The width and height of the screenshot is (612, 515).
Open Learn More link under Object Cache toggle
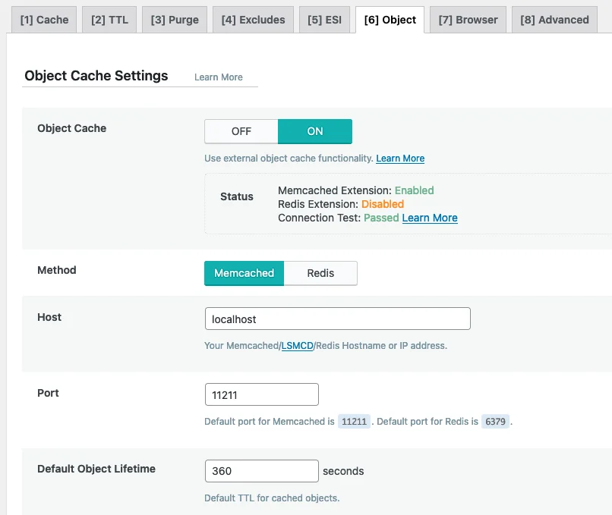[400, 159]
